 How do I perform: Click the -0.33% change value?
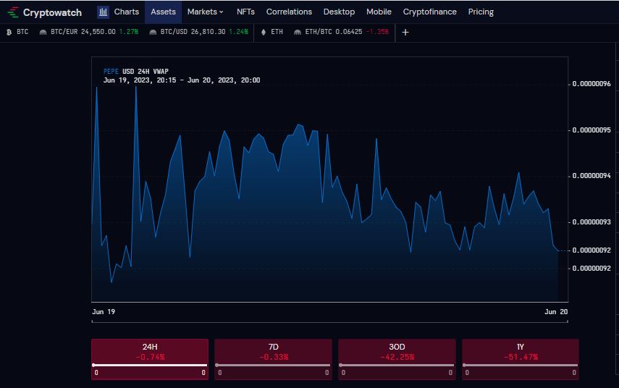(x=274, y=357)
